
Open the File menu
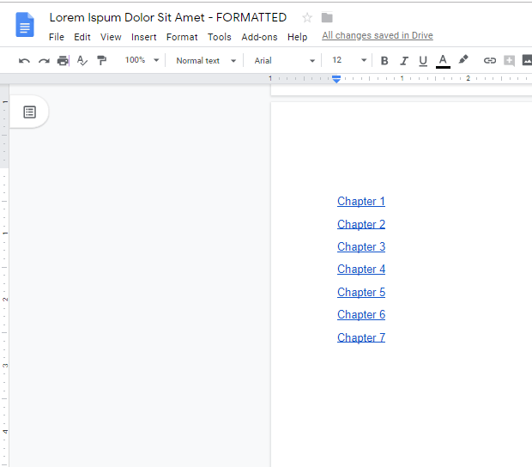57,37
